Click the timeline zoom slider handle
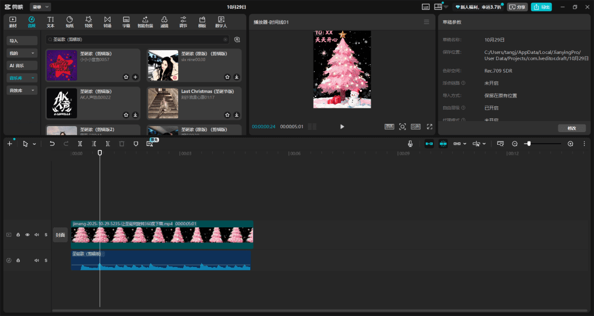 pos(529,144)
